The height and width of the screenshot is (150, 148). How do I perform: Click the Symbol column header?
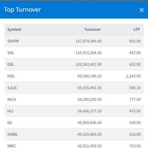14,30
